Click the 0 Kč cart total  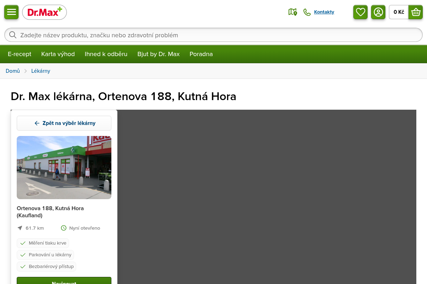click(399, 12)
